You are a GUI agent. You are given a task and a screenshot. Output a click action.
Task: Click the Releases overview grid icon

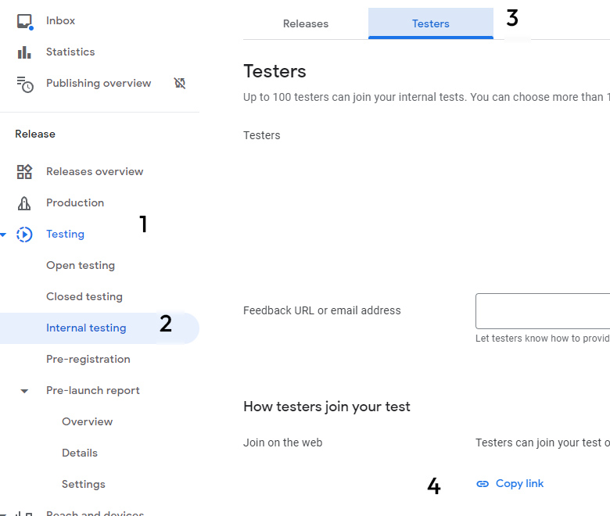[x=24, y=171]
